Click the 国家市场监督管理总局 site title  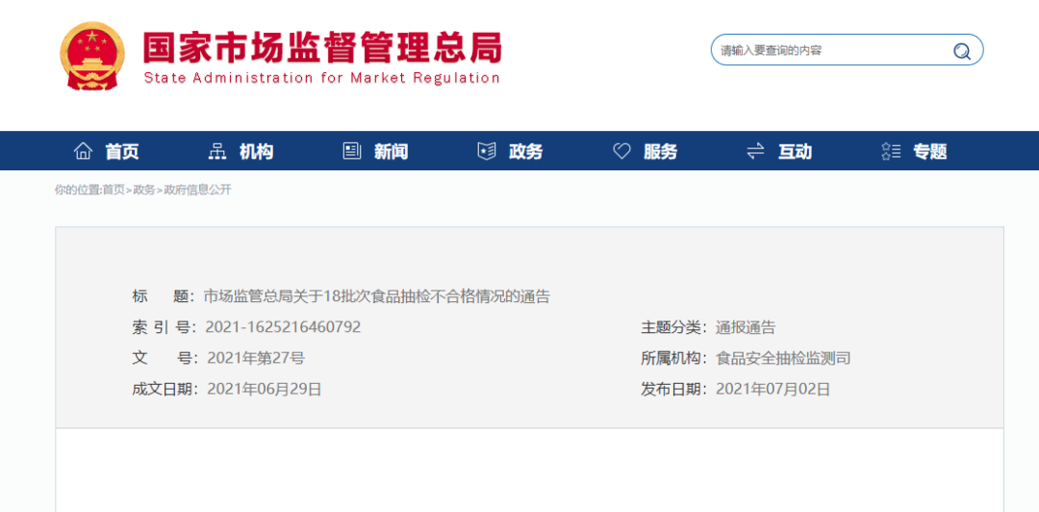point(322,48)
